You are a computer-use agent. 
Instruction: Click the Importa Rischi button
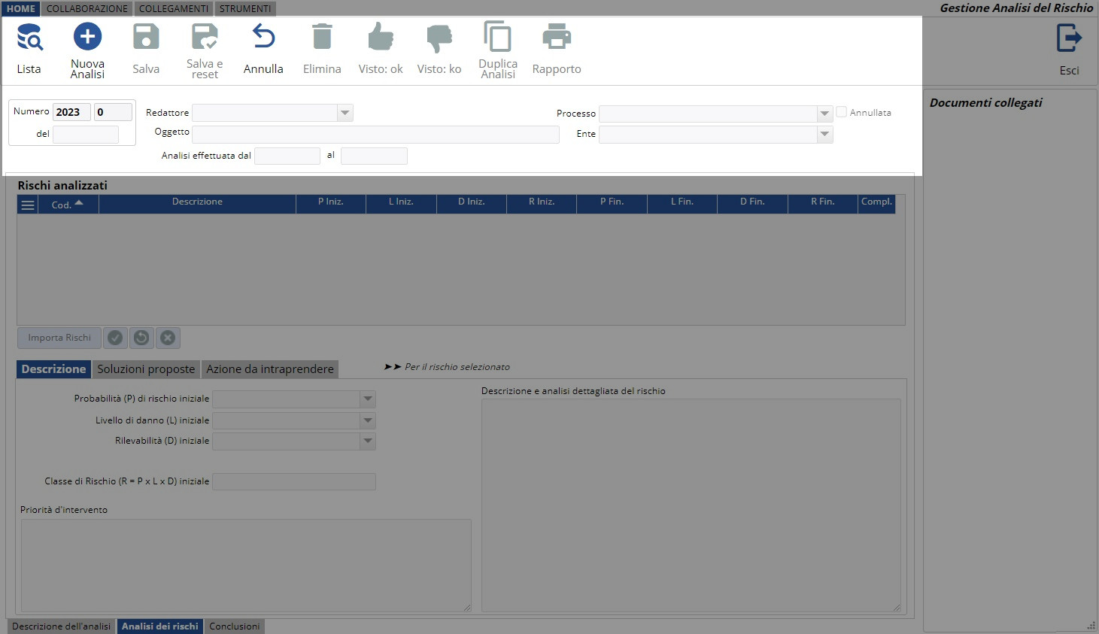coord(59,338)
